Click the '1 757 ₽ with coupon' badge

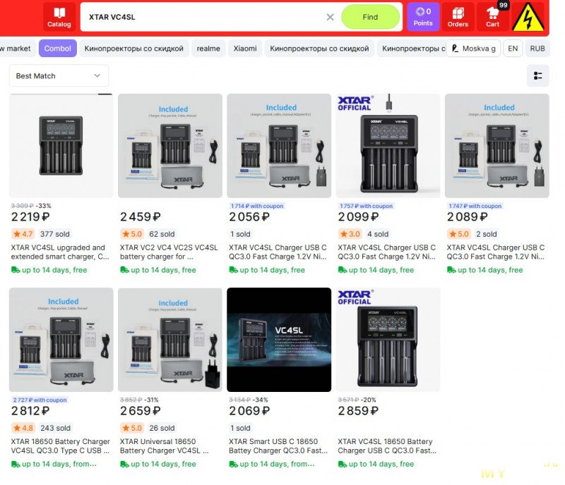[366, 206]
